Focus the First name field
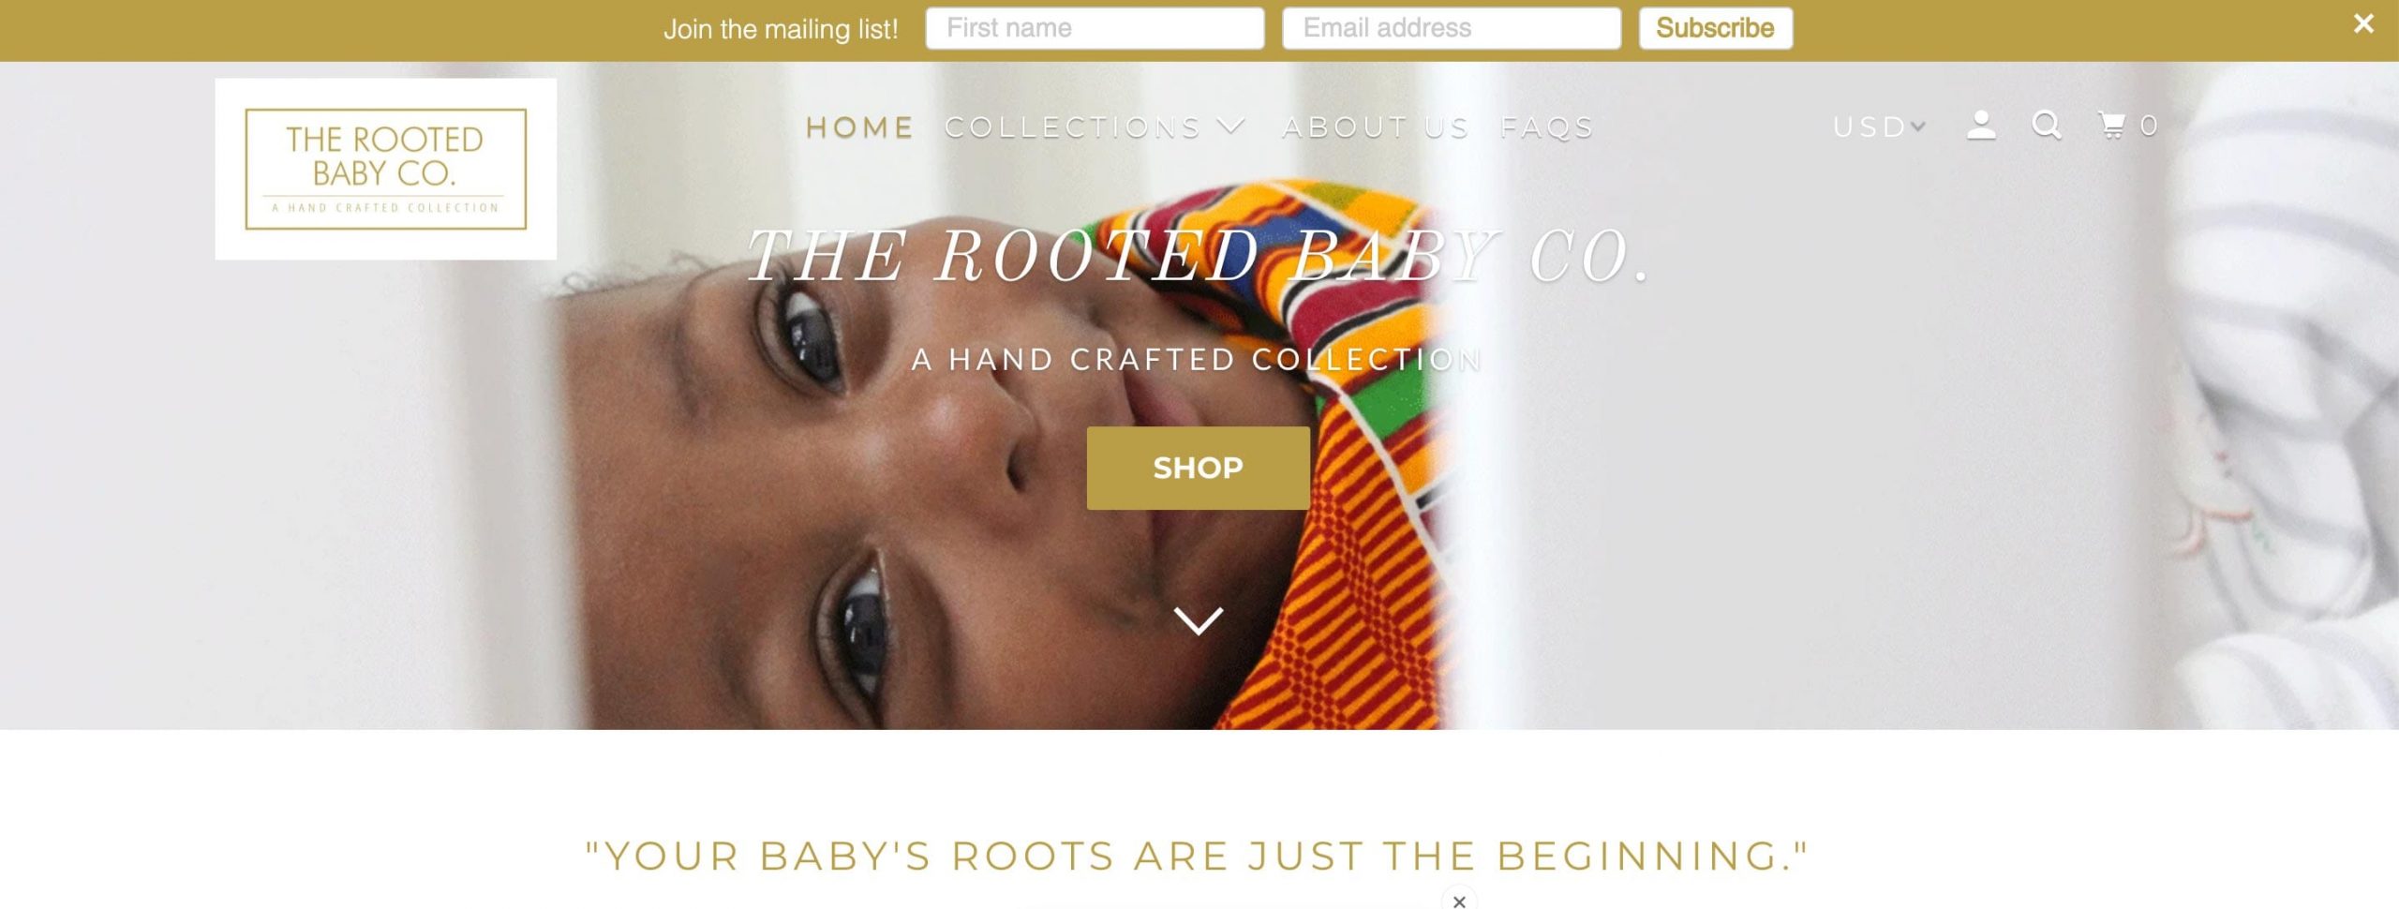 click(x=1095, y=28)
